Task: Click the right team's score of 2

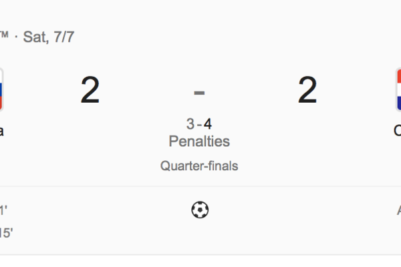Action: [307, 91]
